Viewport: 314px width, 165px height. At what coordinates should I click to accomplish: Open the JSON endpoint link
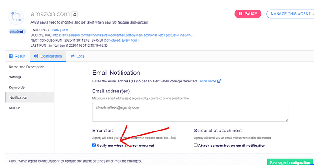pos(55,30)
